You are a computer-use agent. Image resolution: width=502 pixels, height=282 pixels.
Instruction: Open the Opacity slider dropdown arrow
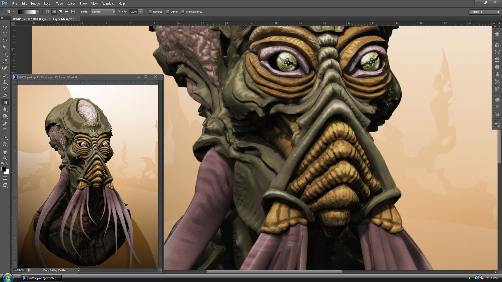coord(141,12)
